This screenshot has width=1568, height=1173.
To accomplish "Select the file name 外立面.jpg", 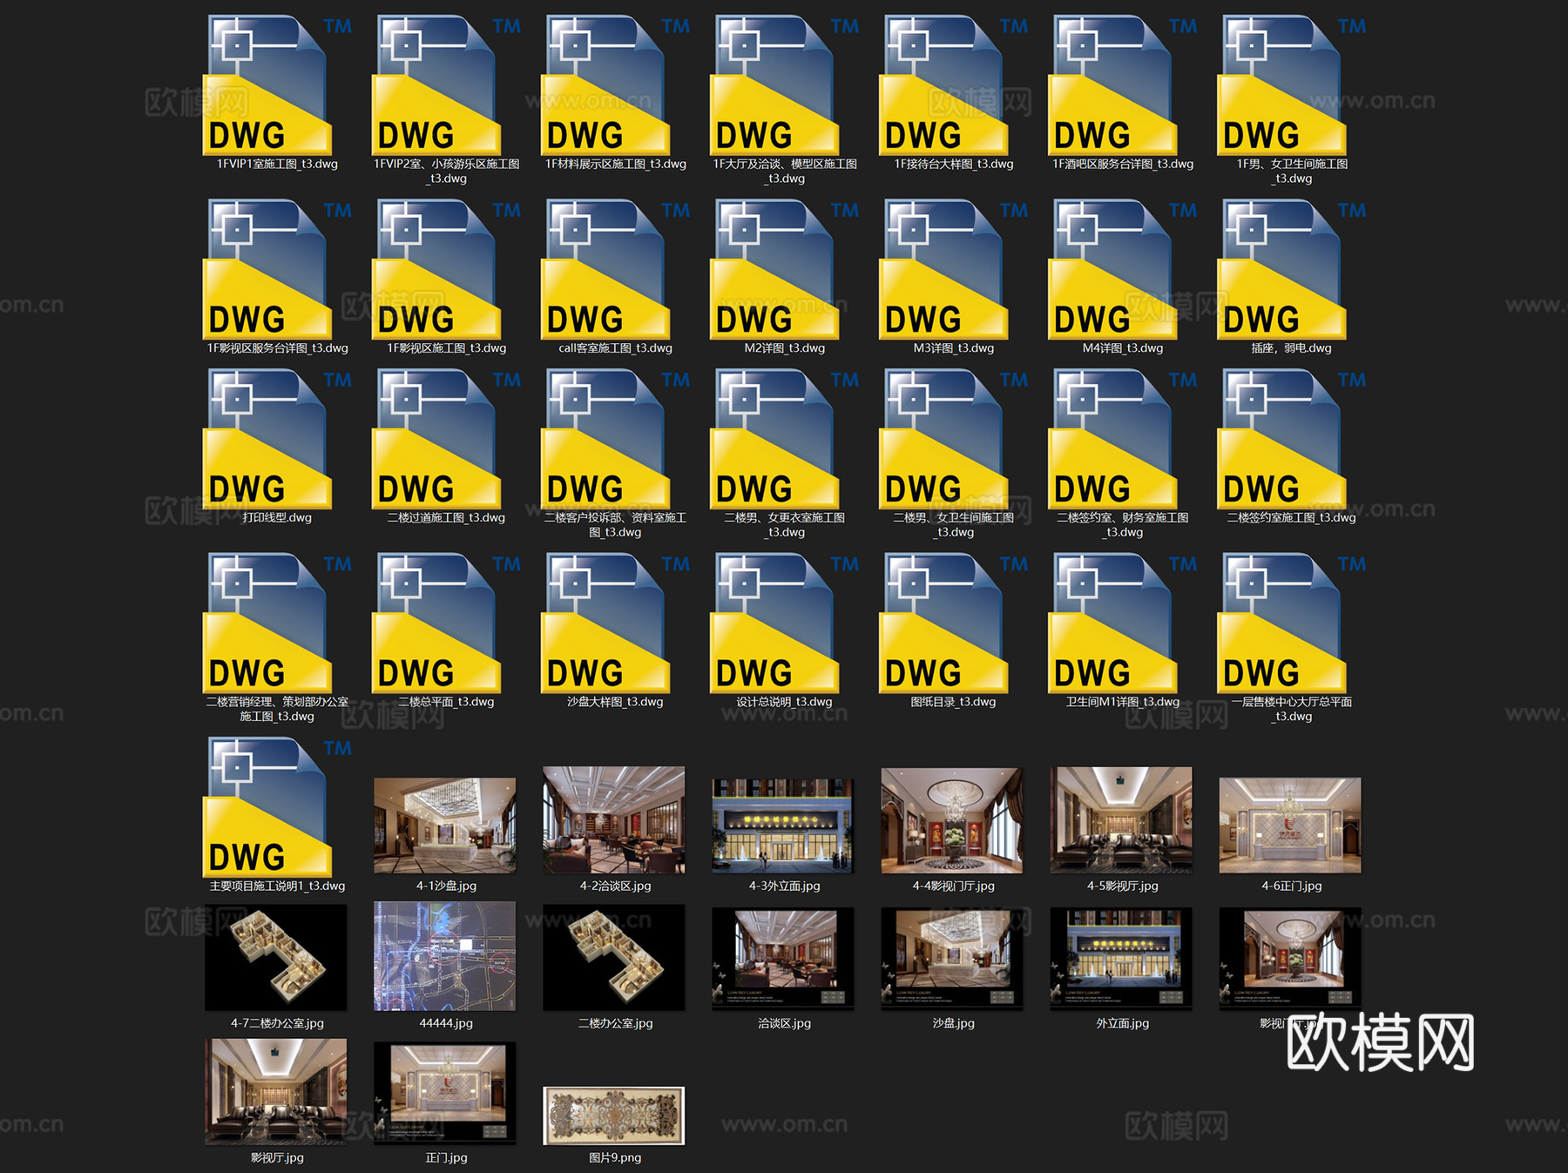I will (x=1123, y=1024).
